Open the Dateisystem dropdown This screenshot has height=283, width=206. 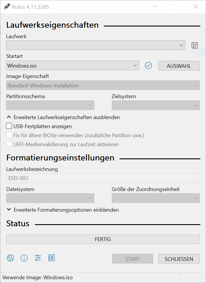pos(50,198)
